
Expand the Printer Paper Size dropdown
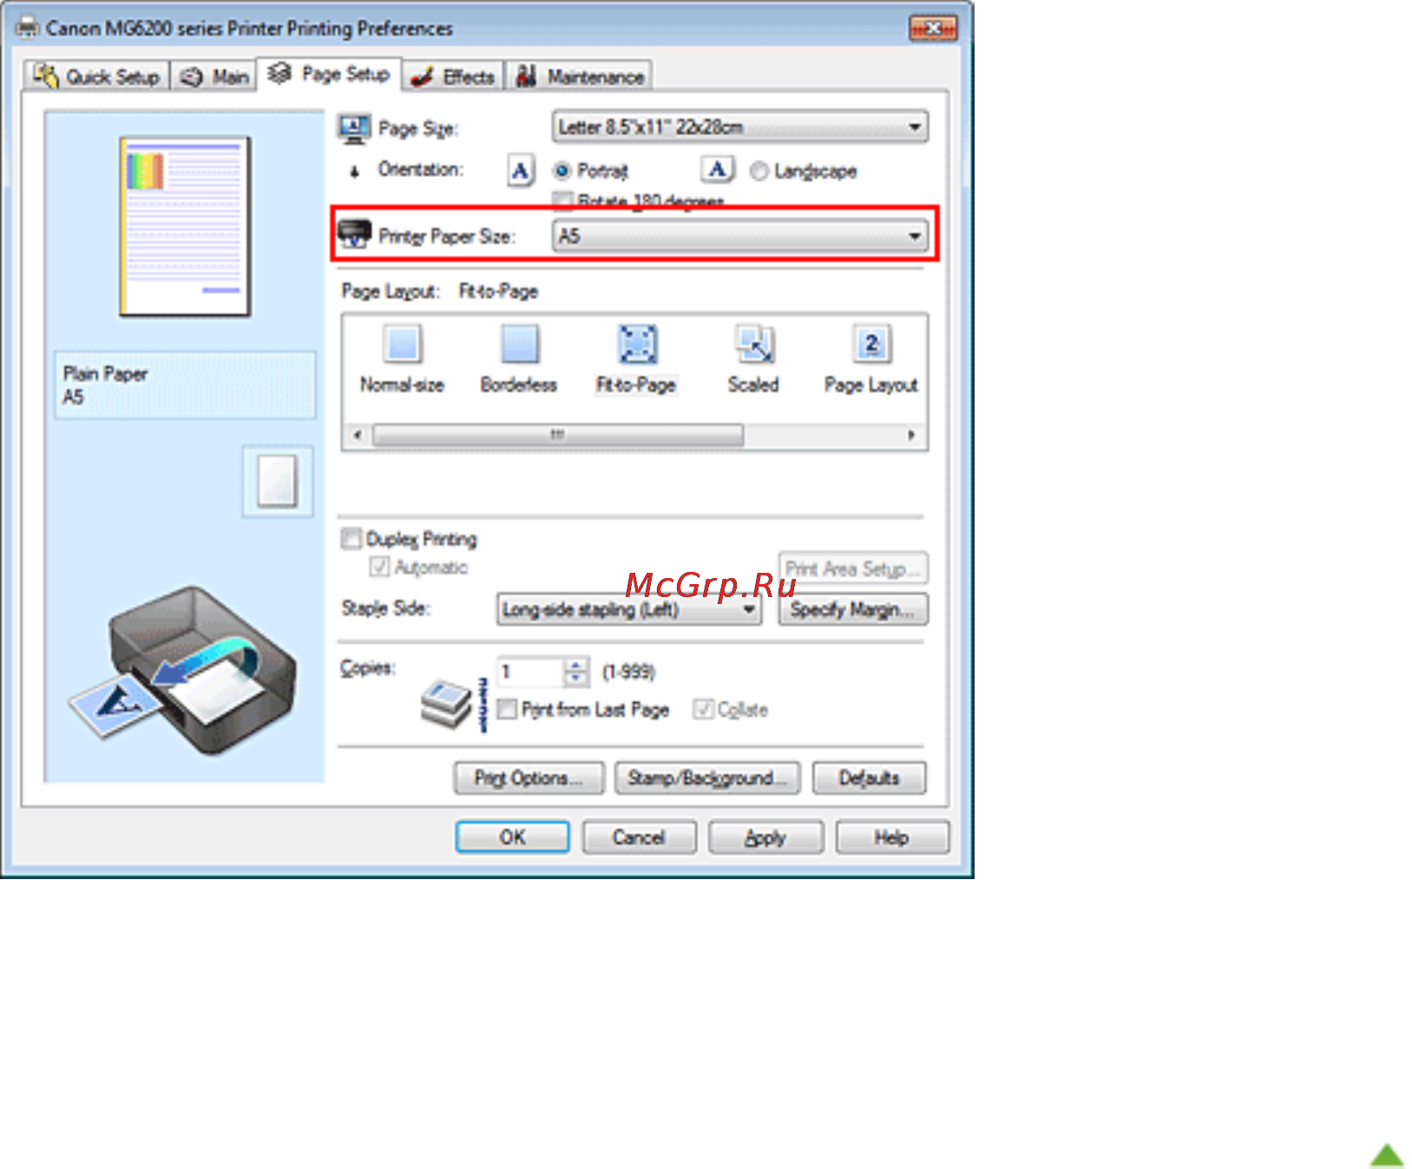pos(740,236)
